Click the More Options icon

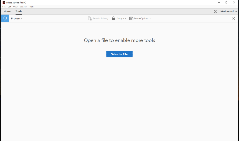[131, 18]
